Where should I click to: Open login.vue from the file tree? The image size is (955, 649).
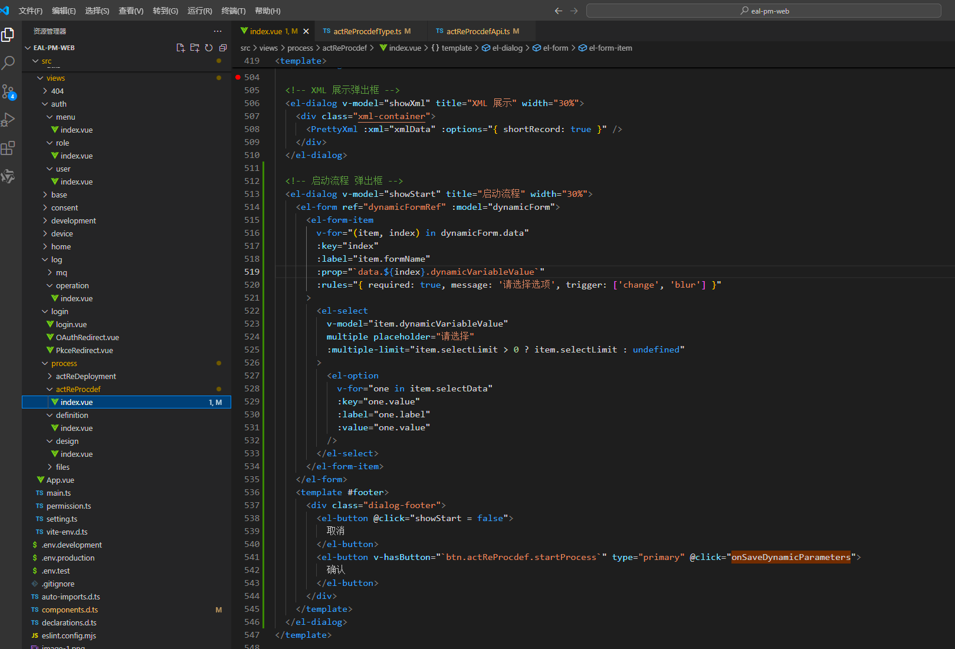[71, 324]
